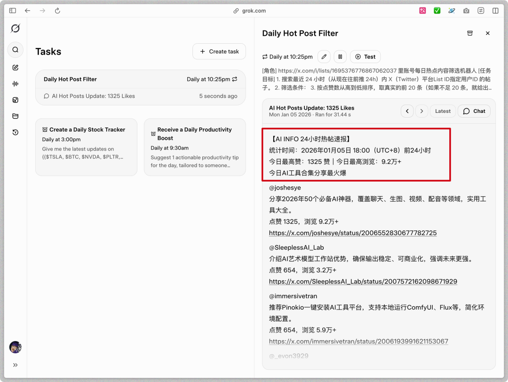Go to the previous run with the left arrow

(x=407, y=111)
